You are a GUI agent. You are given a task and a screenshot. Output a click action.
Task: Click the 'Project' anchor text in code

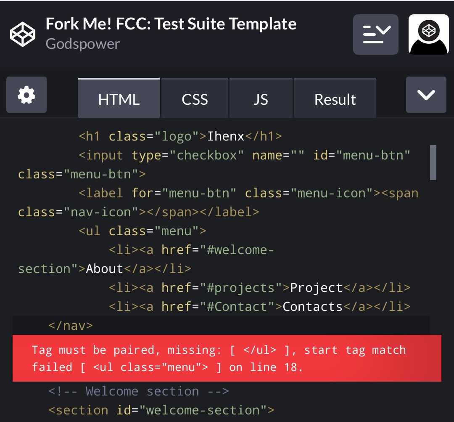click(x=316, y=288)
